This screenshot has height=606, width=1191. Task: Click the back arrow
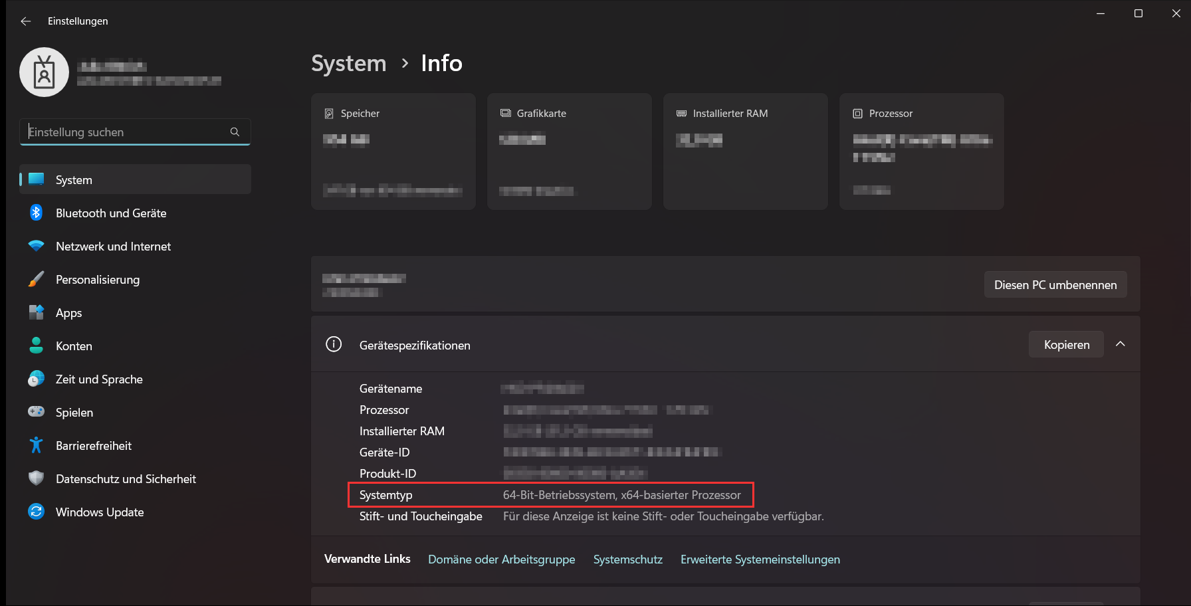coord(25,21)
